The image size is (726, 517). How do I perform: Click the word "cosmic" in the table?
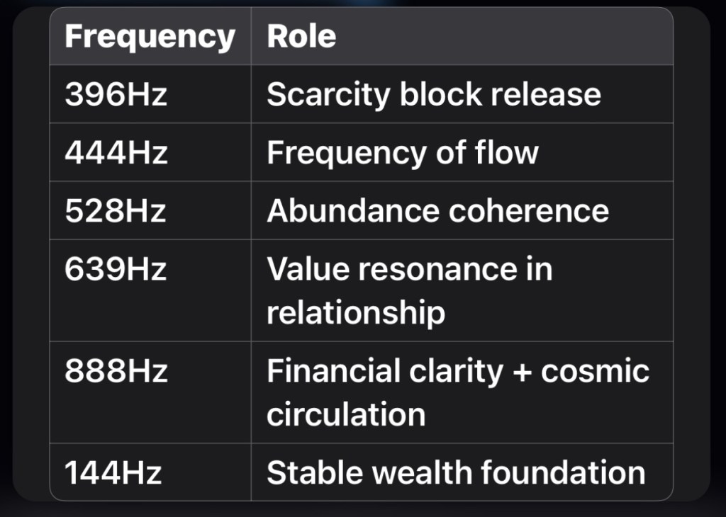click(595, 371)
